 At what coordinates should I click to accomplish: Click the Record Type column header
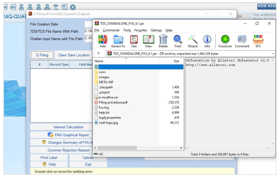click(x=59, y=64)
